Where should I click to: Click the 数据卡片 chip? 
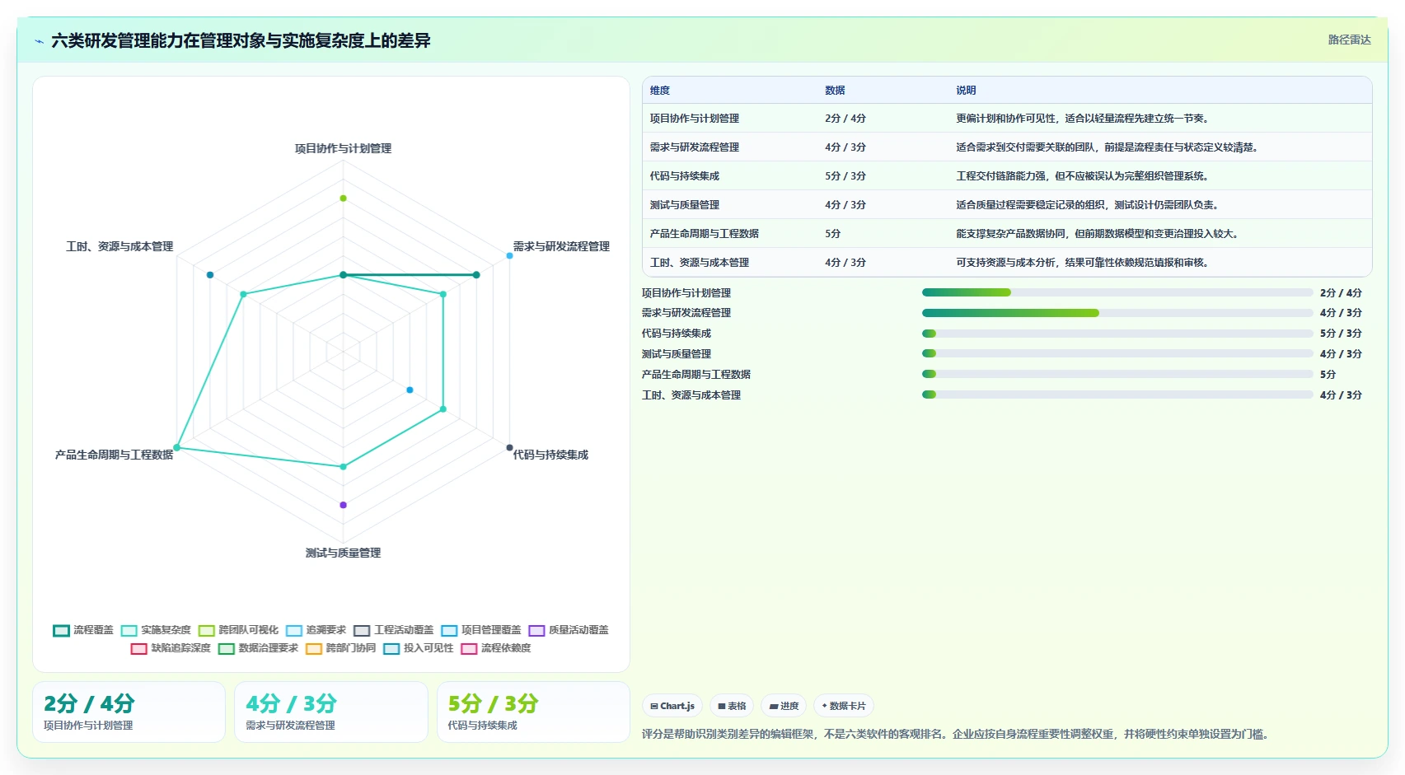pyautogui.click(x=844, y=706)
